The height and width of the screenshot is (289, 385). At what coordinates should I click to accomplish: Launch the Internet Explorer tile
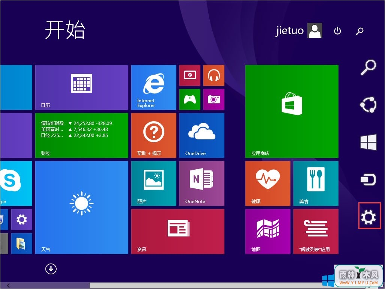pyautogui.click(x=154, y=87)
